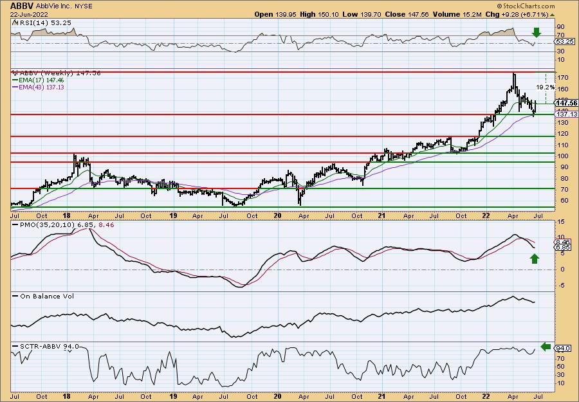Select the -5 label on PMO axis

tap(560, 286)
